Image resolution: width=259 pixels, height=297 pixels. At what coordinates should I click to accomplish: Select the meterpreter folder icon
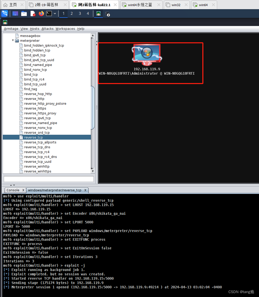[x=17, y=41]
